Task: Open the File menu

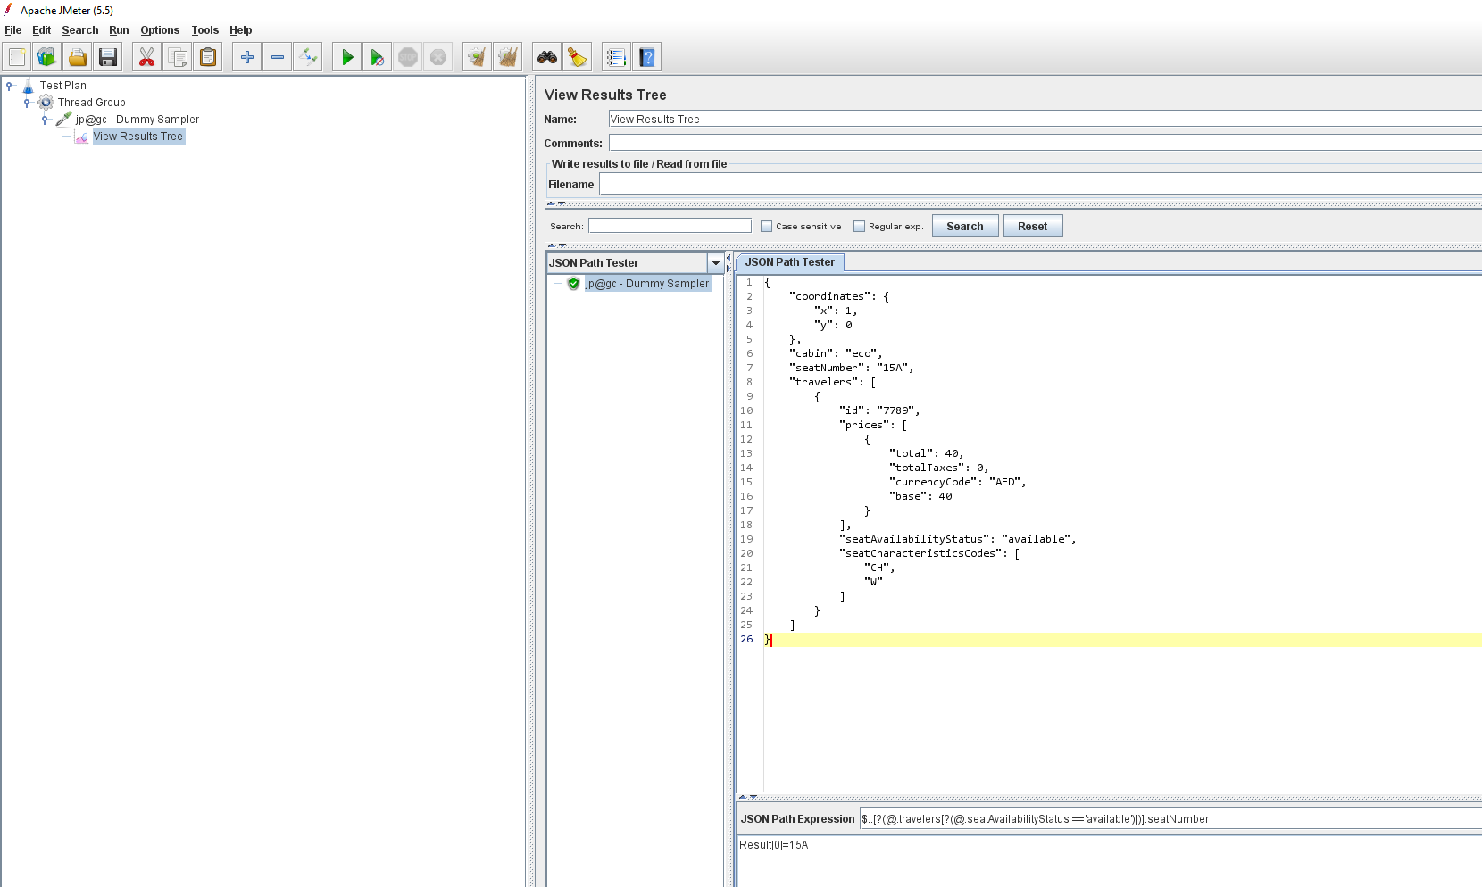Action: click(13, 30)
